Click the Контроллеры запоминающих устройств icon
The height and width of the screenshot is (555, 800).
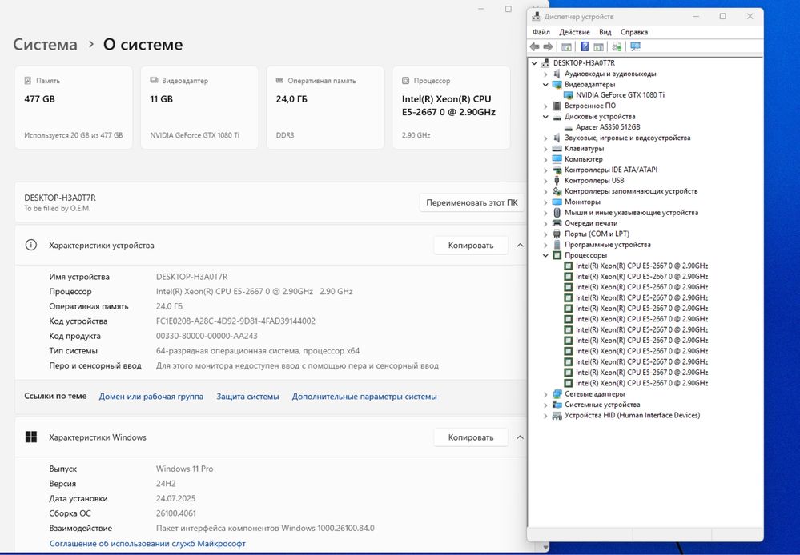pos(557,191)
